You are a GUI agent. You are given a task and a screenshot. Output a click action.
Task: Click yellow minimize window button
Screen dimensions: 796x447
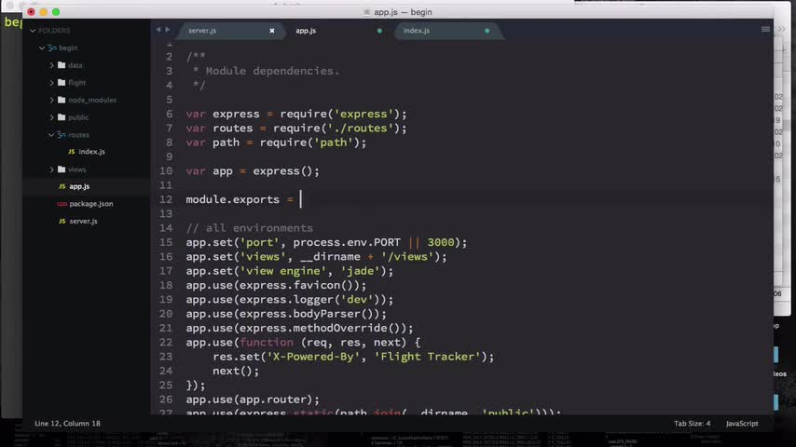[44, 12]
